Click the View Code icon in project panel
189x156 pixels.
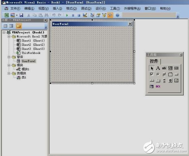tap(6, 26)
